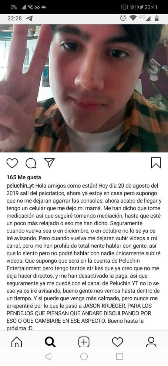The image size is (168, 366).
Task: Tap Android recent apps square button
Action: point(120,357)
